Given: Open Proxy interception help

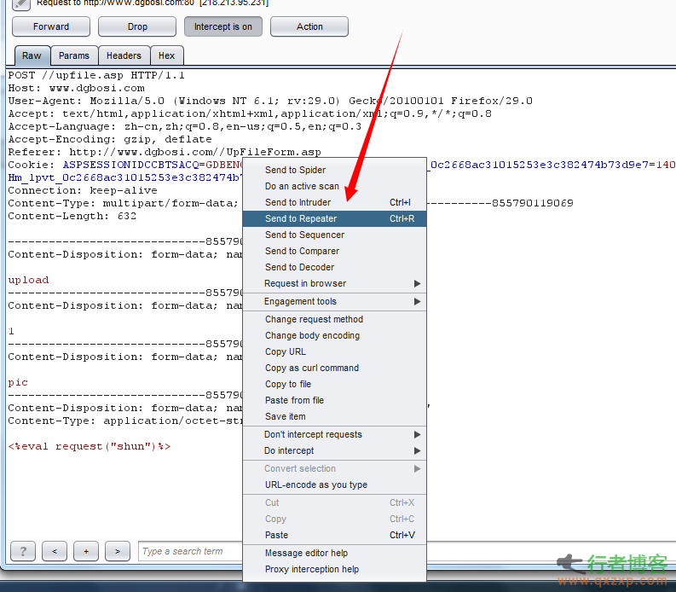Looking at the screenshot, I should point(334,570).
